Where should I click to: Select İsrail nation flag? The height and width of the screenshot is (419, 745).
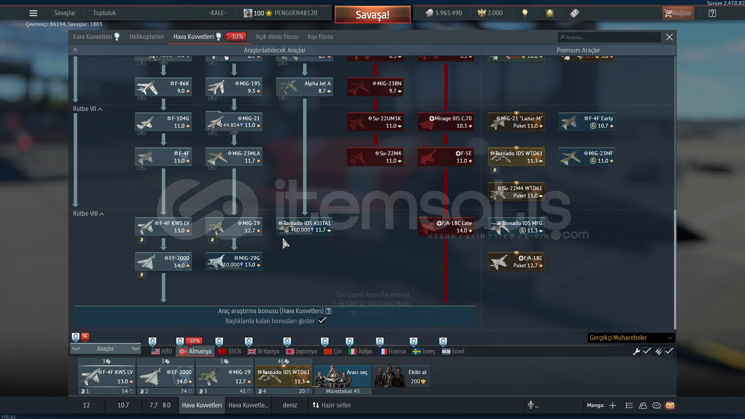(453, 351)
